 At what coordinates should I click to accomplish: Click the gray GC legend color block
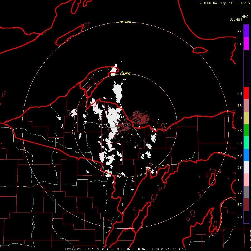click(x=246, y=192)
